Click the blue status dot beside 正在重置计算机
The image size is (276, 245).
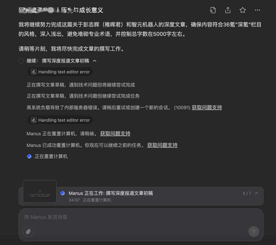29,156
